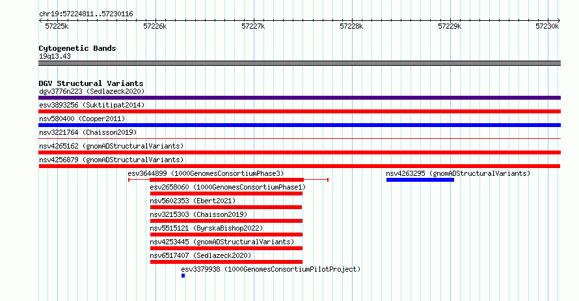579x301 pixels.
Task: Open the nsv580400 (Cooper2011) label
Action: point(82,119)
